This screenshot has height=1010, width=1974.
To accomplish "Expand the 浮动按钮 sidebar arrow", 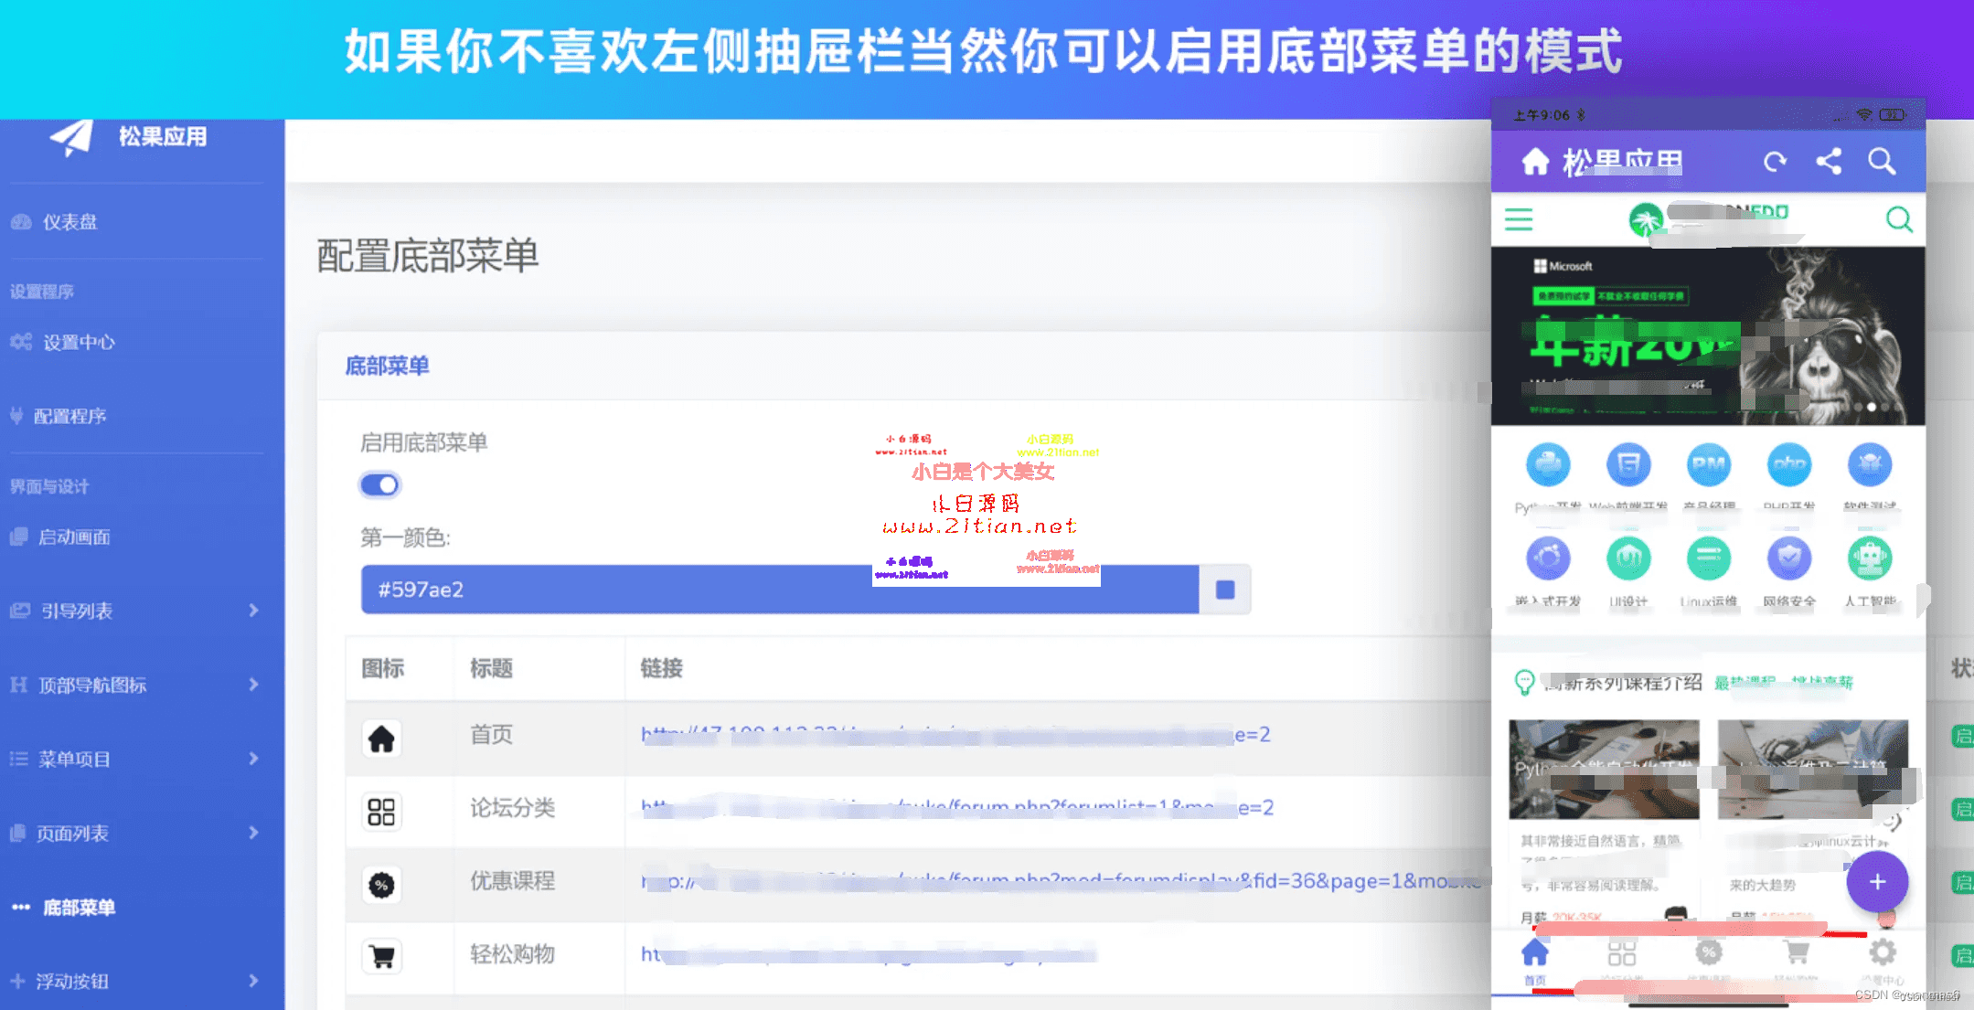I will pos(253,981).
